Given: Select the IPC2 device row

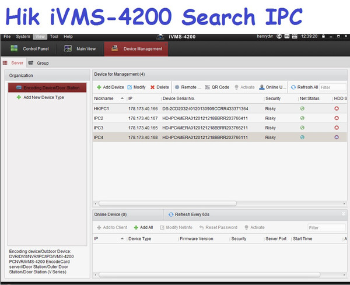Looking at the screenshot, I should [x=220, y=118].
